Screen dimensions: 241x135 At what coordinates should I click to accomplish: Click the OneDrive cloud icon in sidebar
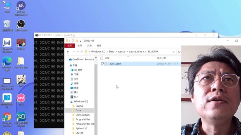point(70,59)
